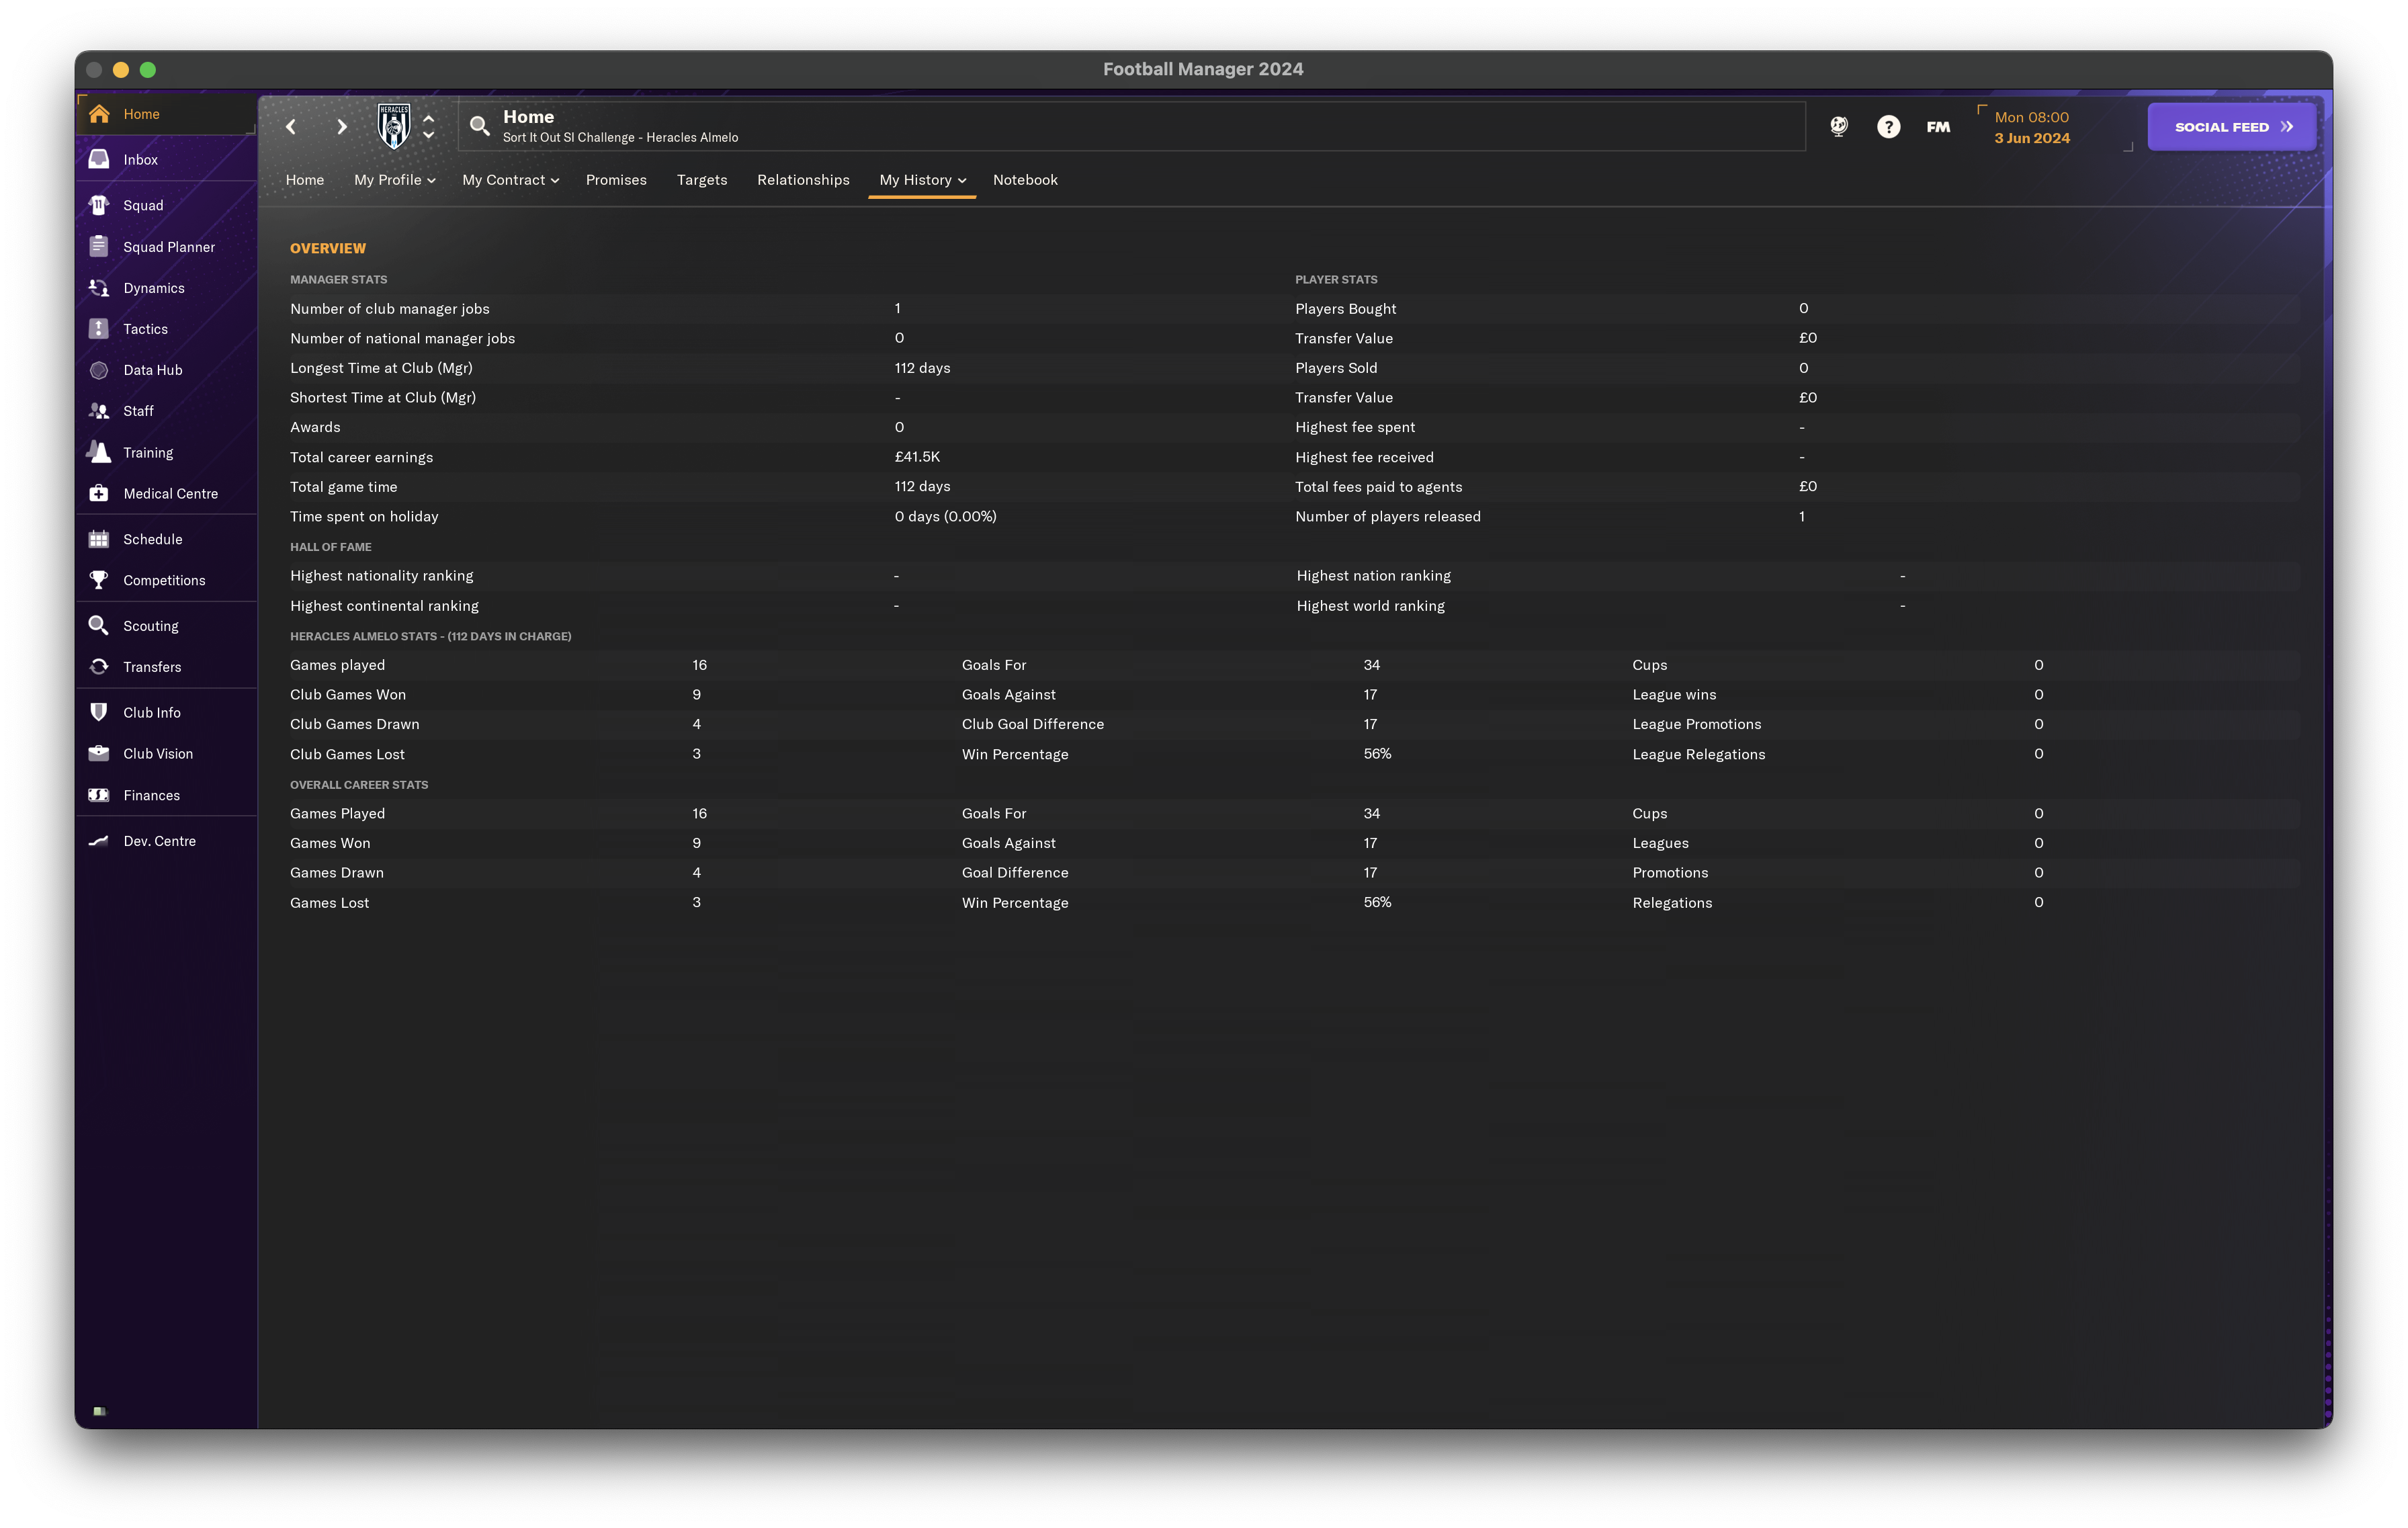Open the world globe icon
Screen dimensions: 2408x1528
[x=1839, y=126]
